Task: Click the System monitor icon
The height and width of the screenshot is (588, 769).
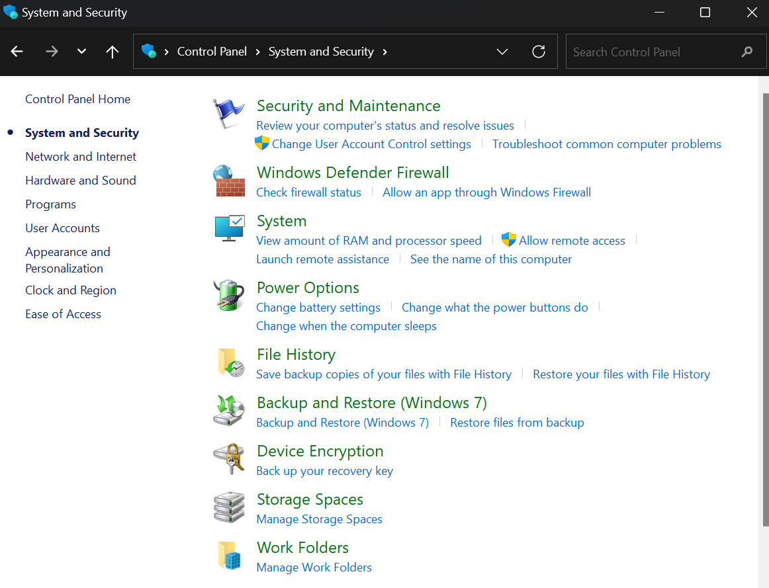Action: click(229, 229)
